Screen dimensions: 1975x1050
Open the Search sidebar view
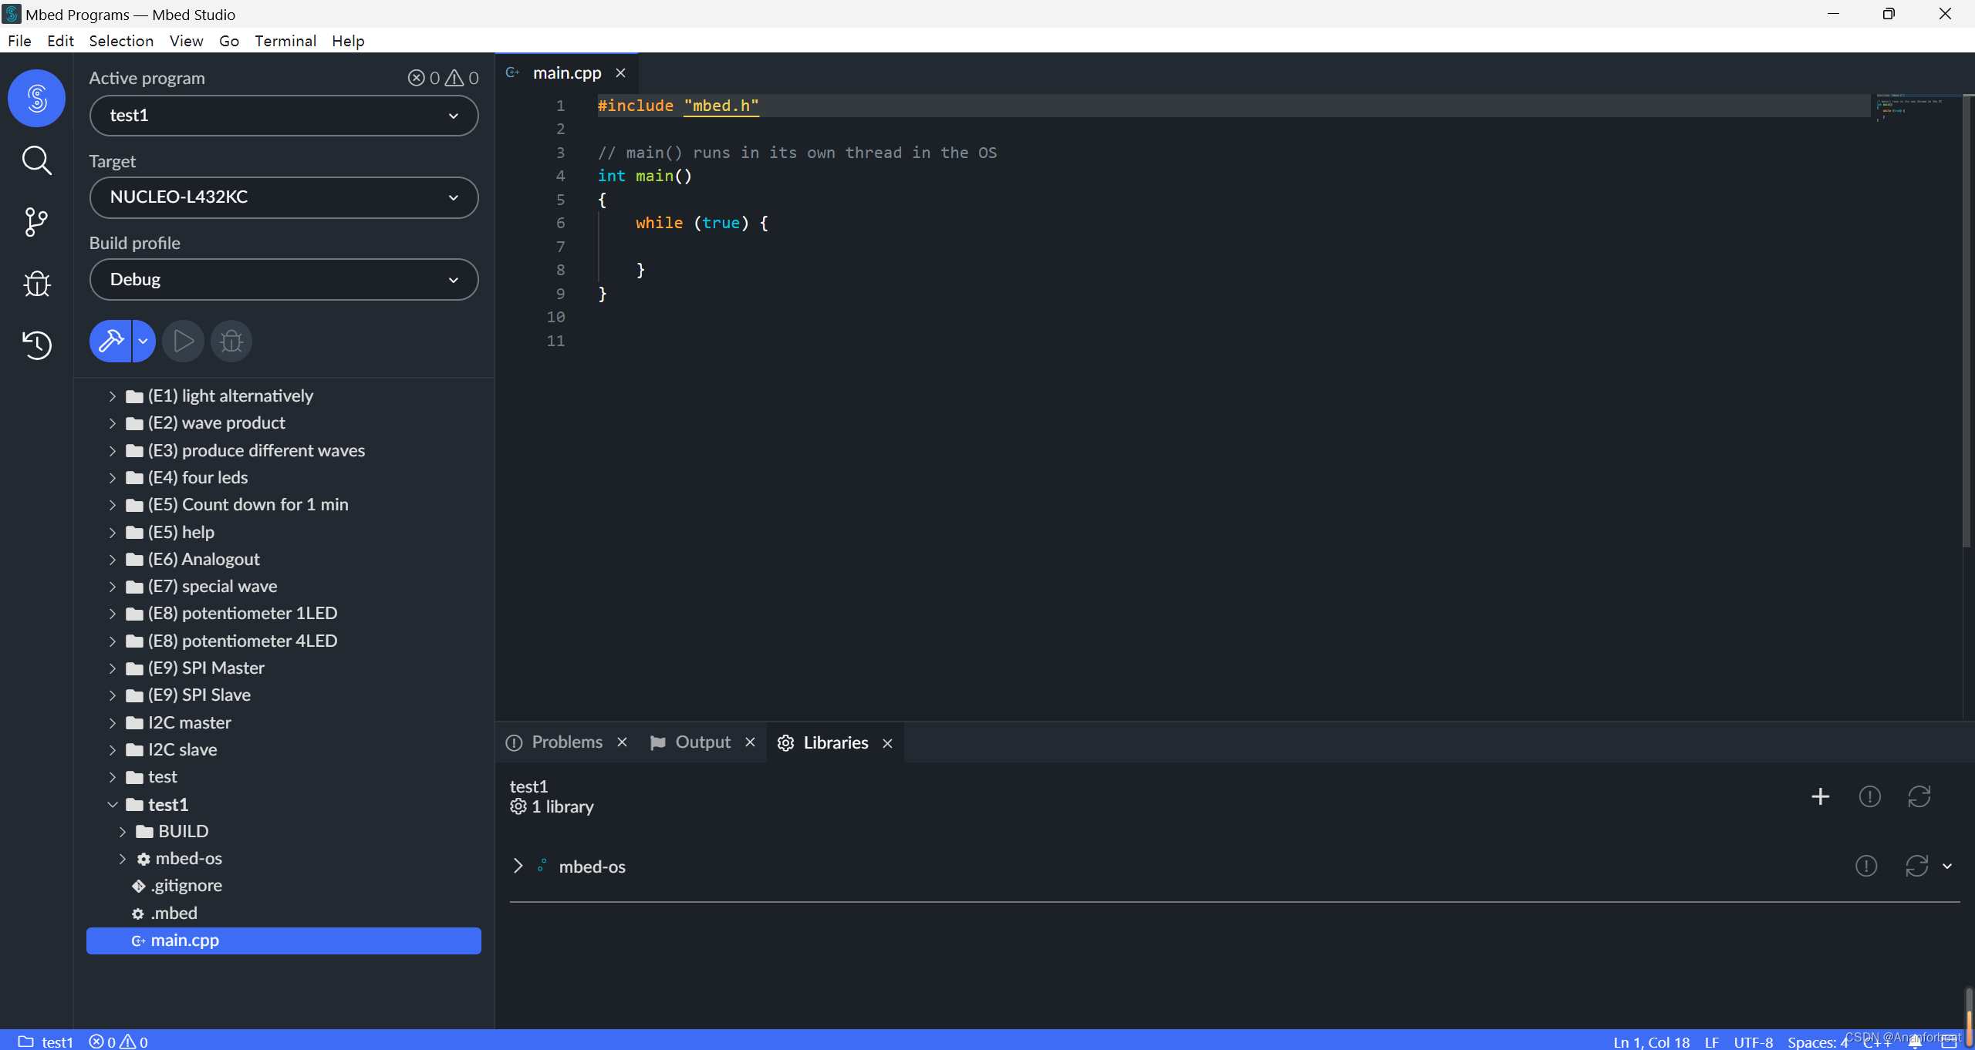click(36, 160)
